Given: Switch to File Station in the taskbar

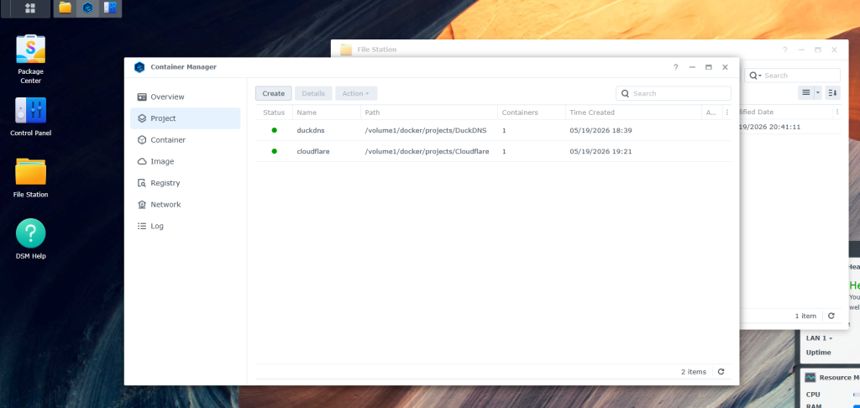Looking at the screenshot, I should [x=66, y=8].
